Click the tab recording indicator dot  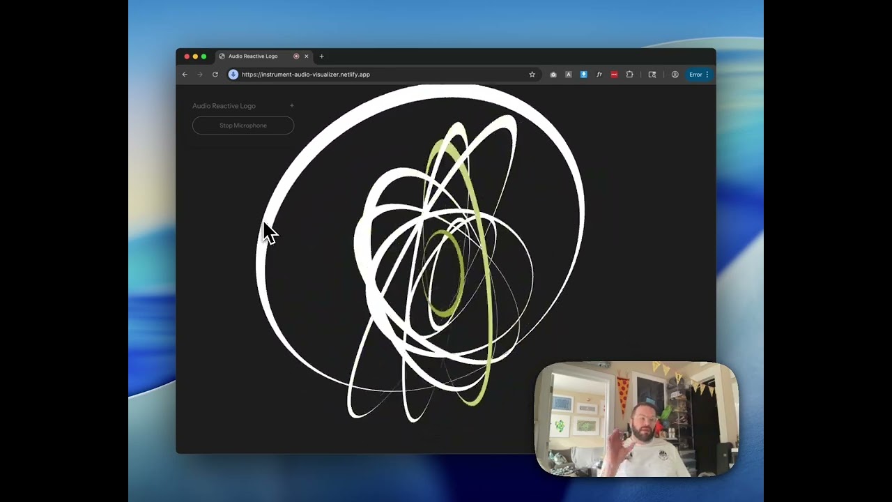(x=296, y=56)
